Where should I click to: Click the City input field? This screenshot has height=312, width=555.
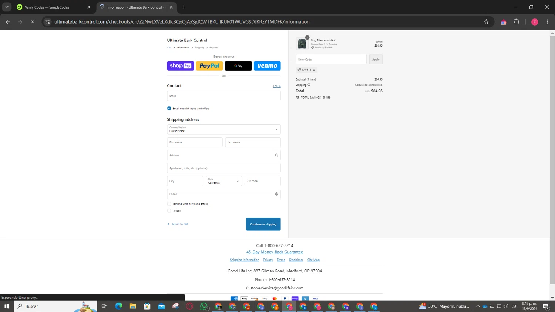pyautogui.click(x=185, y=181)
